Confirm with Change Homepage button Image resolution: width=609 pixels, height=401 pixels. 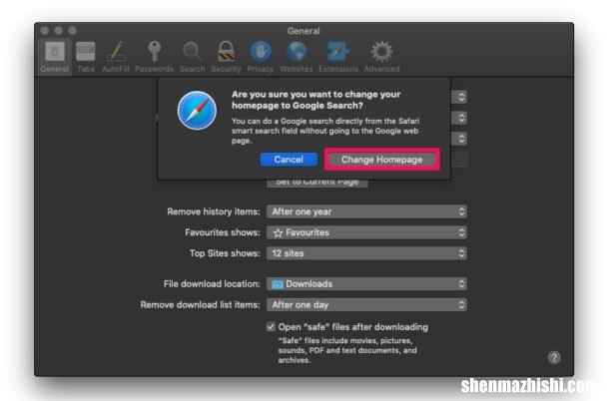tap(381, 160)
